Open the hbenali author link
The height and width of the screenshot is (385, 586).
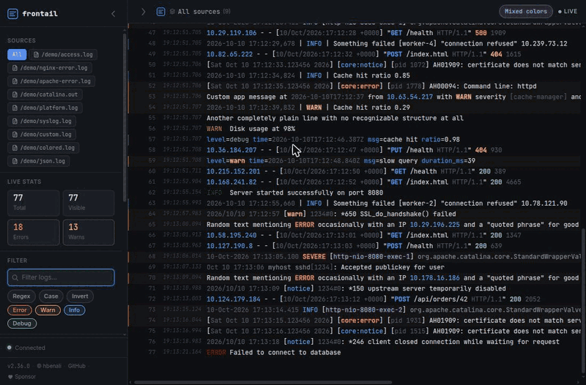pyautogui.click(x=49, y=366)
